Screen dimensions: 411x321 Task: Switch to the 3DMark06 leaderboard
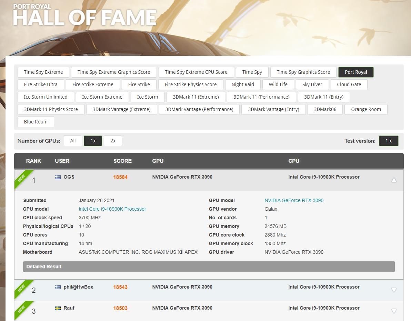click(325, 109)
